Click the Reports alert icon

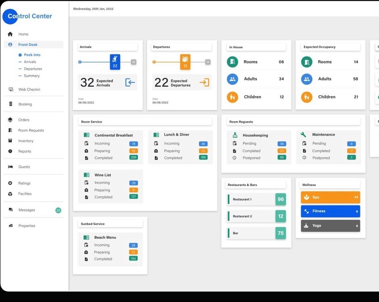click(x=10, y=151)
